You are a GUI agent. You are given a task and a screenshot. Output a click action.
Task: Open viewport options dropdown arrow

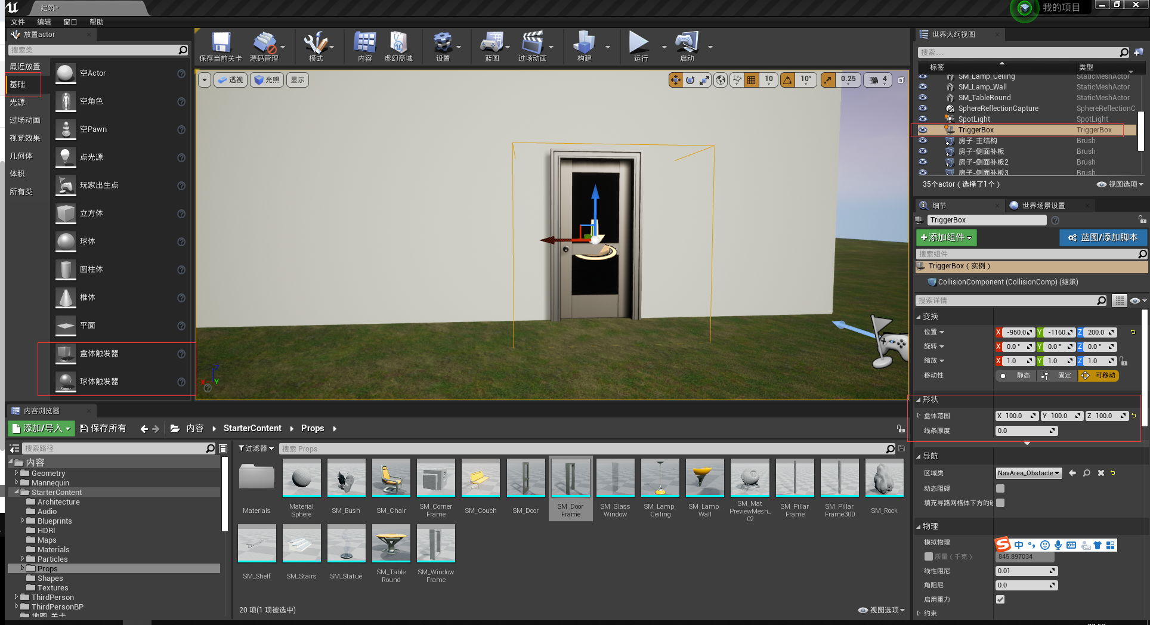205,80
